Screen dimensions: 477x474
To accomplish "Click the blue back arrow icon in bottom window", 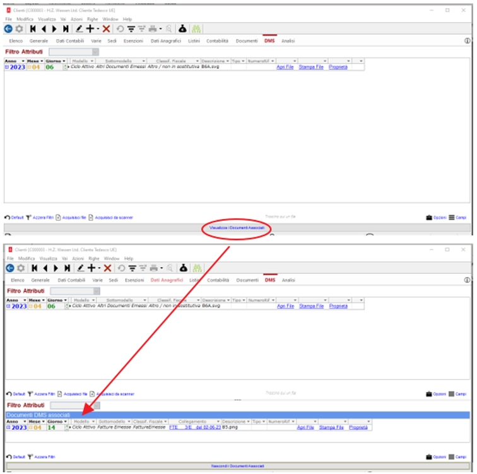I will click(x=10, y=268).
